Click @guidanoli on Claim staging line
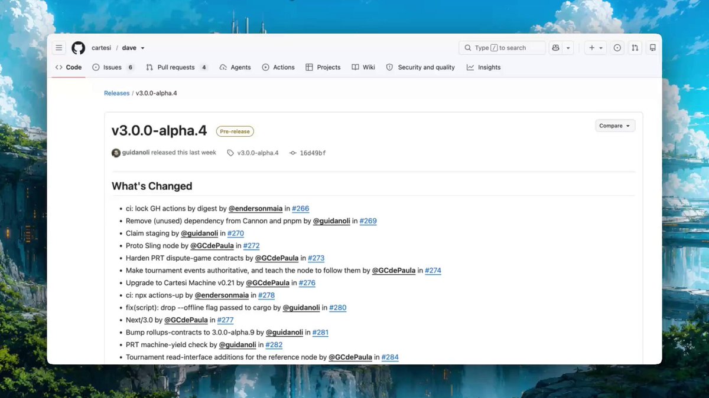This screenshot has width=709, height=398. 200,233
